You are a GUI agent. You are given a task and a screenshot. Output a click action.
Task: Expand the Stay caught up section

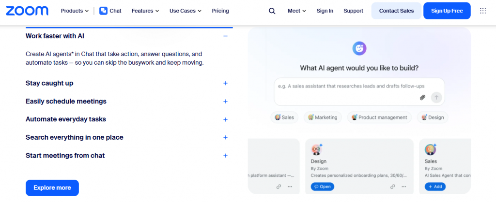[225, 83]
